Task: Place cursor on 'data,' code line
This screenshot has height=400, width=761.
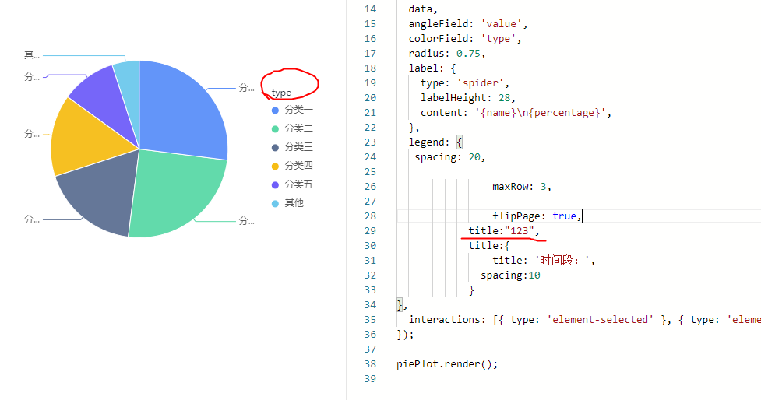Action: click(x=423, y=9)
